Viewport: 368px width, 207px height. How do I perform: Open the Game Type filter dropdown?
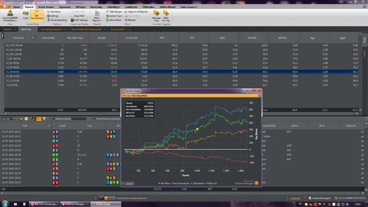click(115, 16)
